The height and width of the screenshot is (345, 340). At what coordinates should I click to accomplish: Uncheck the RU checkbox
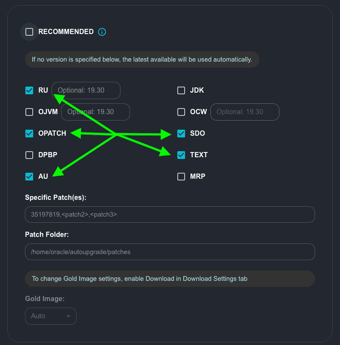(x=29, y=90)
